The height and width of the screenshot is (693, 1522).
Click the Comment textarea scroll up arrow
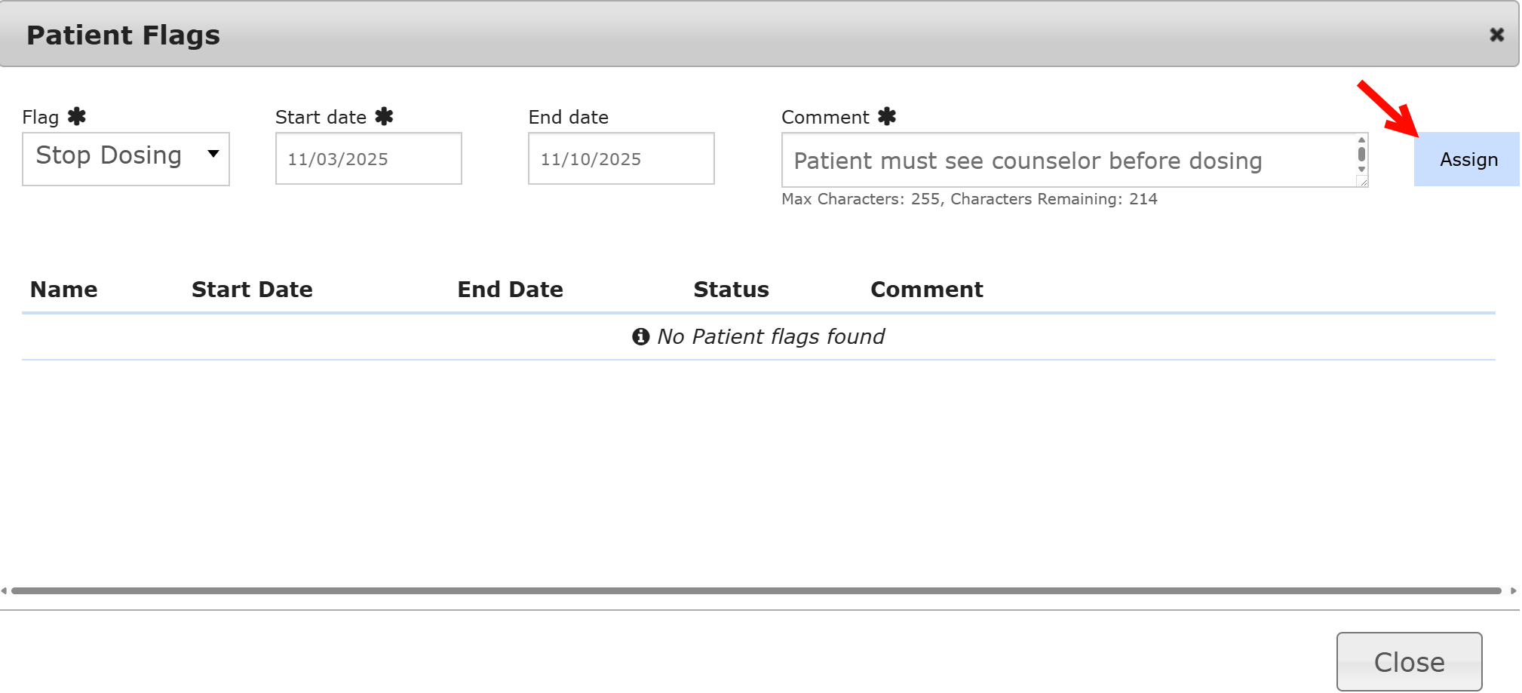[x=1361, y=140]
